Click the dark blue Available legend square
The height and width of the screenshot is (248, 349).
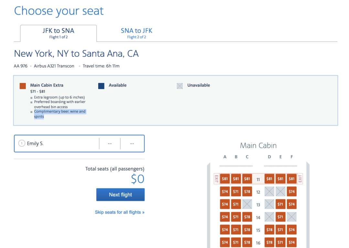coord(101,86)
